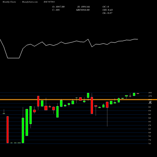Click the 'OH: 0.43' readout
Image resolution: width=157 pixels, height=157 pixels.
tap(107, 10)
